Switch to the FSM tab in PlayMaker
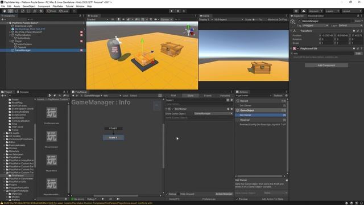 173,96
